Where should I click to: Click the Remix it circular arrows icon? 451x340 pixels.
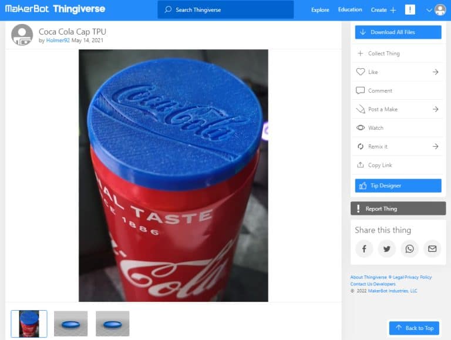[361, 146]
